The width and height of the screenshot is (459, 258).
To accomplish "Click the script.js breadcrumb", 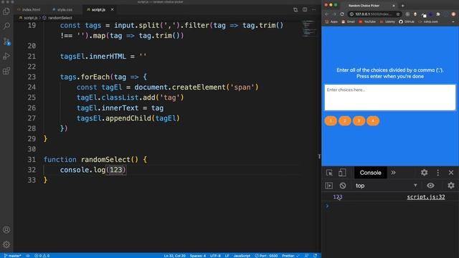I will [29, 18].
